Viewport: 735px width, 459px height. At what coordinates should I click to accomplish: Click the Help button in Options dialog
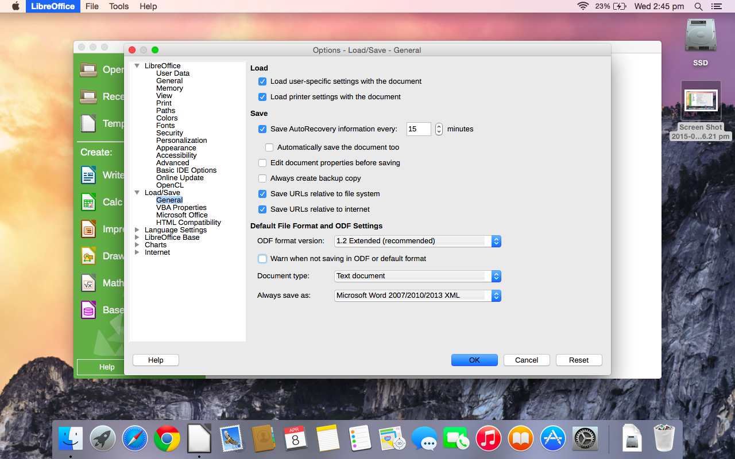coord(156,360)
